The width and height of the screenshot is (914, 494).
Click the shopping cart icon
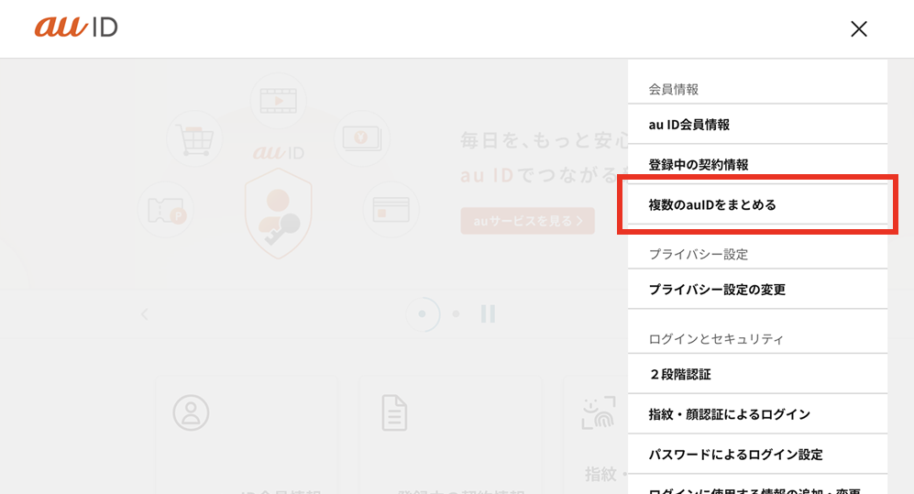(x=193, y=139)
